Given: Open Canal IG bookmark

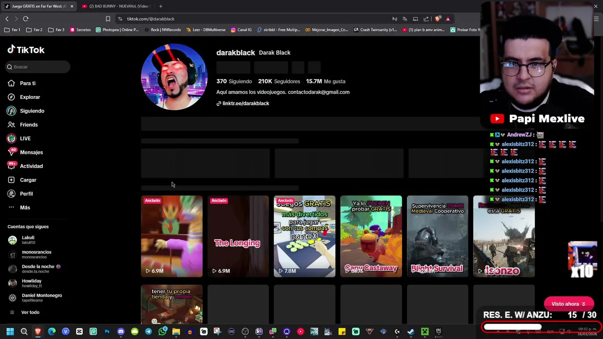Looking at the screenshot, I should 241,30.
